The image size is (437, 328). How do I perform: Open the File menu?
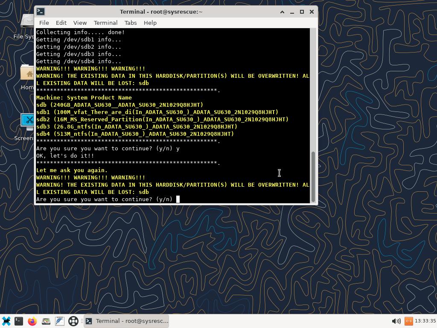pos(44,23)
